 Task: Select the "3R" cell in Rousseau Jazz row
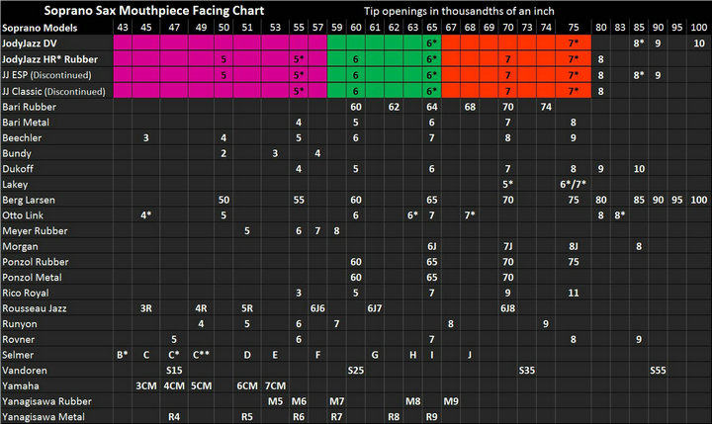(145, 308)
